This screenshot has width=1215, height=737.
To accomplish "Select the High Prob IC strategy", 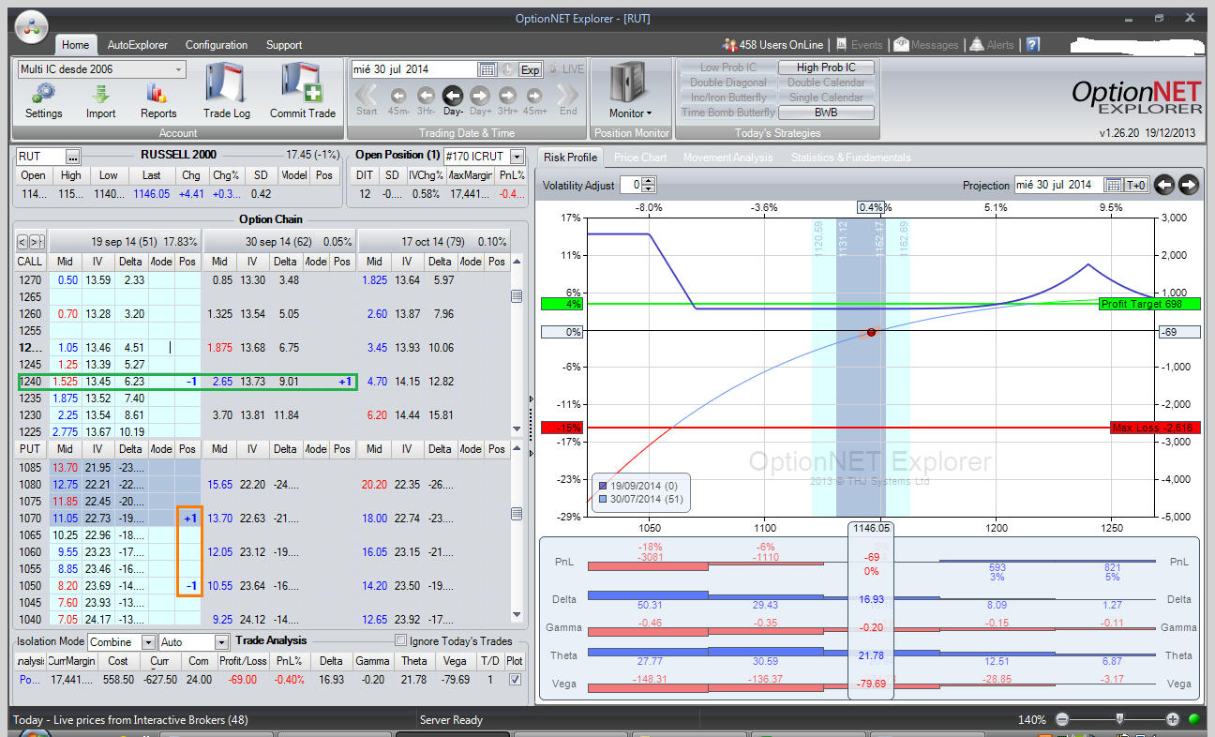I will pos(826,68).
